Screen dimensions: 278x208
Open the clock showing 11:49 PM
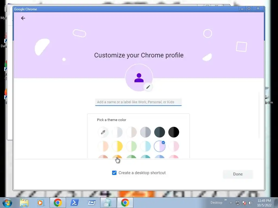click(x=264, y=203)
